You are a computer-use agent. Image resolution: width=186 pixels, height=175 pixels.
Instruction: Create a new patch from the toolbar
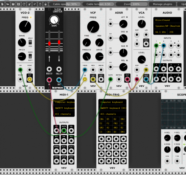pos(2,4)
